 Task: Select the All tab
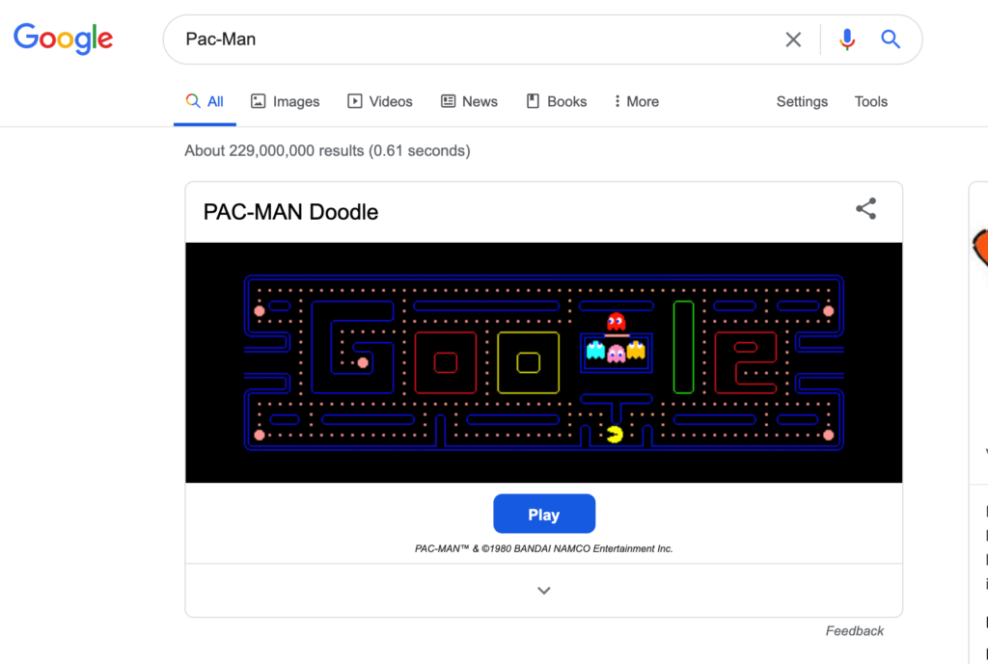205,101
